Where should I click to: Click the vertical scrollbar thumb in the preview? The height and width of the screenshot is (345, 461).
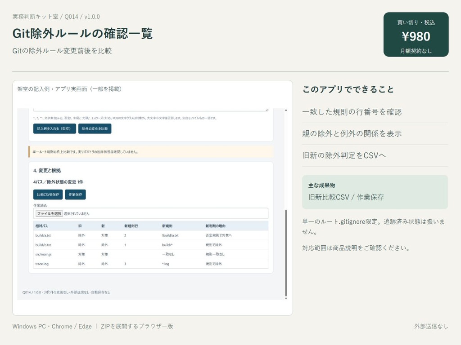click(x=286, y=253)
